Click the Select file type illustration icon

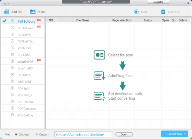click(x=100, y=55)
